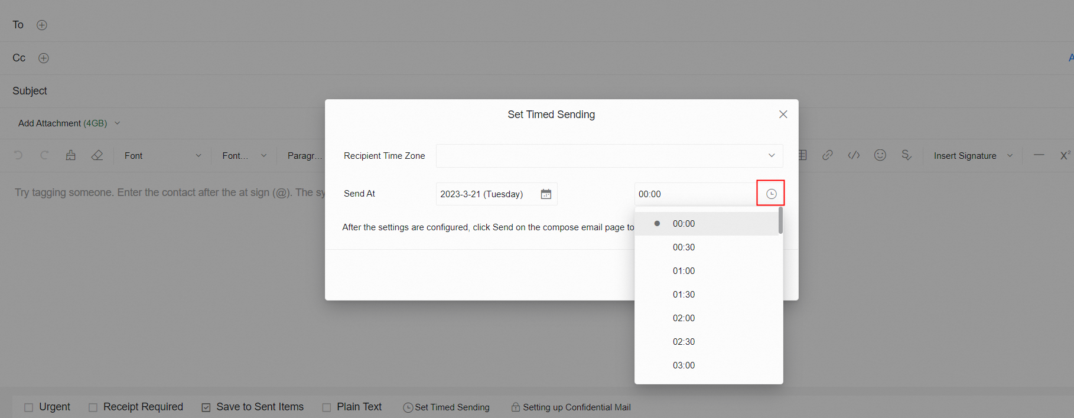Click the clock icon for time list
Image resolution: width=1074 pixels, height=418 pixels.
coord(771,194)
